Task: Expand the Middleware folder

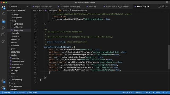Action: [18, 27]
